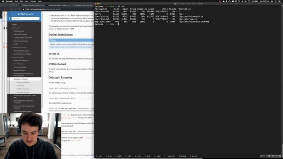Click the Wi-Fi status icon
Image resolution: width=283 pixels, height=159 pixels.
click(249, 1)
